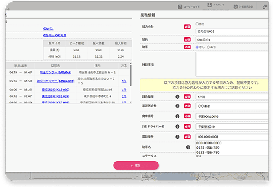Viewport: 274px width, 187px height.
Task: Click the chat person icon in the header
Action: [265, 7]
